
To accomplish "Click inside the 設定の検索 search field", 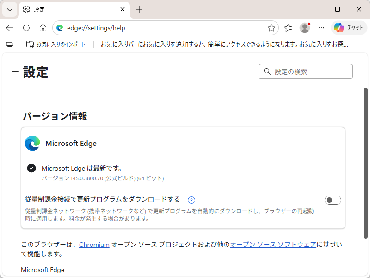I will pyautogui.click(x=305, y=71).
